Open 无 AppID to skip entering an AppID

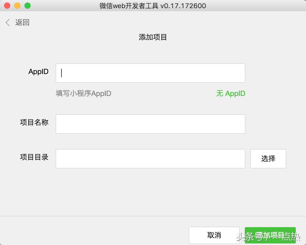tap(230, 93)
